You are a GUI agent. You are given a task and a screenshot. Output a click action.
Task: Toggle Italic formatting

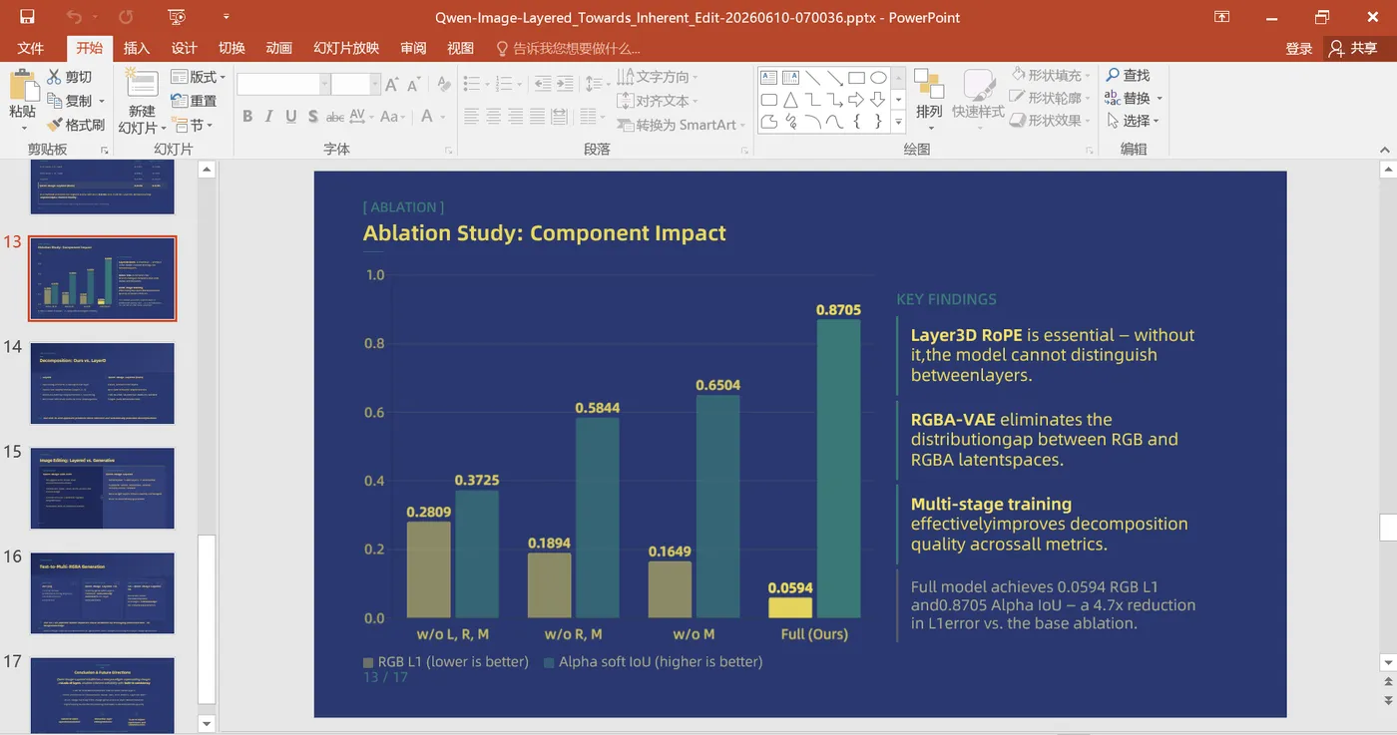click(269, 117)
